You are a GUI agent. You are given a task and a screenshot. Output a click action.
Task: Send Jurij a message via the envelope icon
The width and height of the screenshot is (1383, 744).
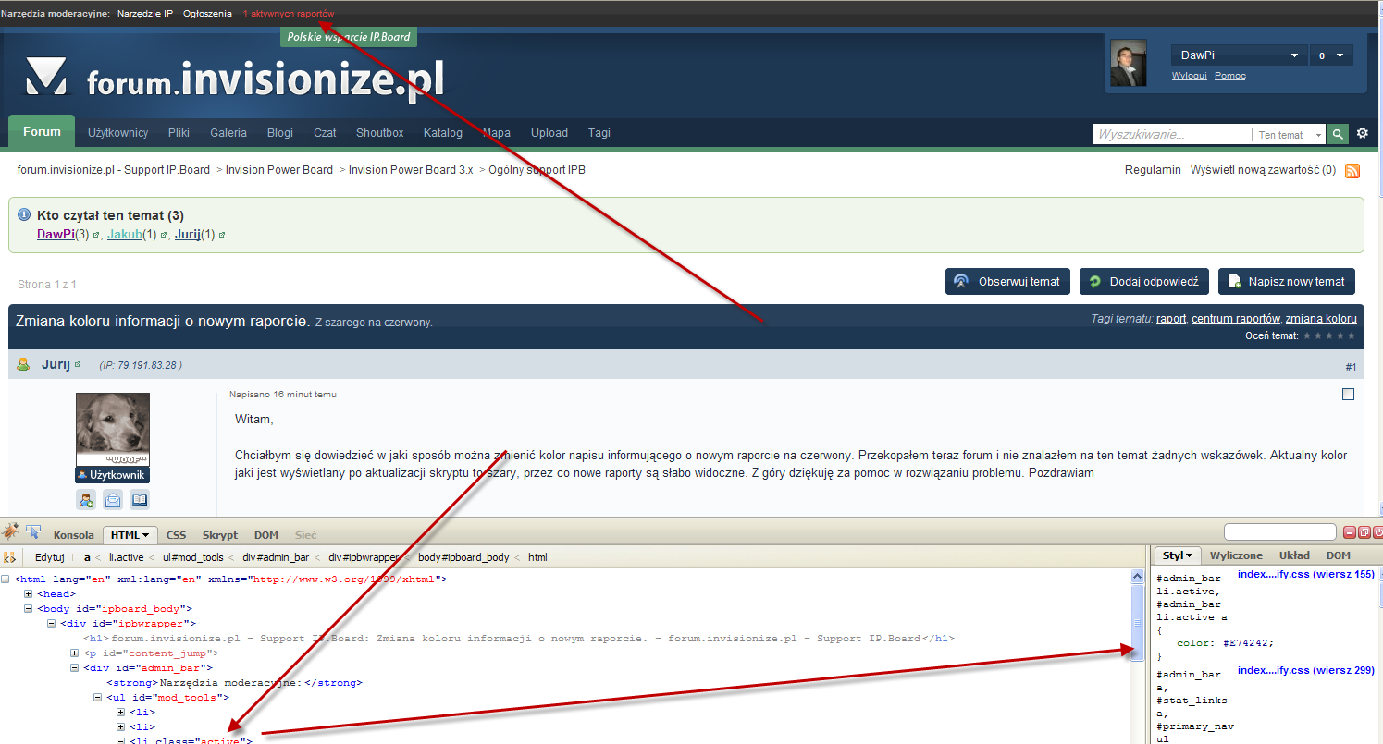click(113, 499)
